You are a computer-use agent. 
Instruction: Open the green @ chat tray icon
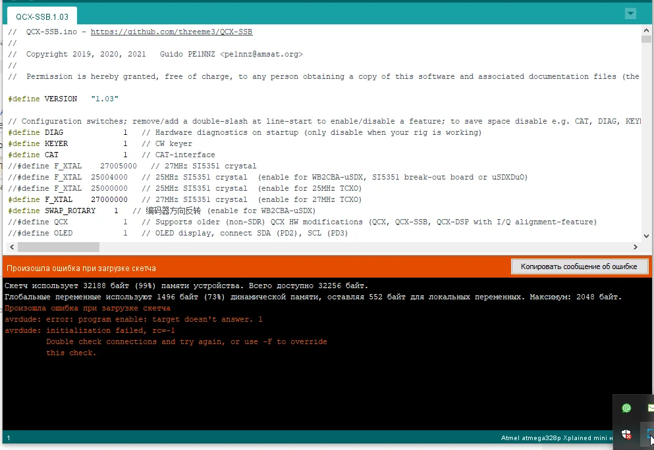coord(626,408)
